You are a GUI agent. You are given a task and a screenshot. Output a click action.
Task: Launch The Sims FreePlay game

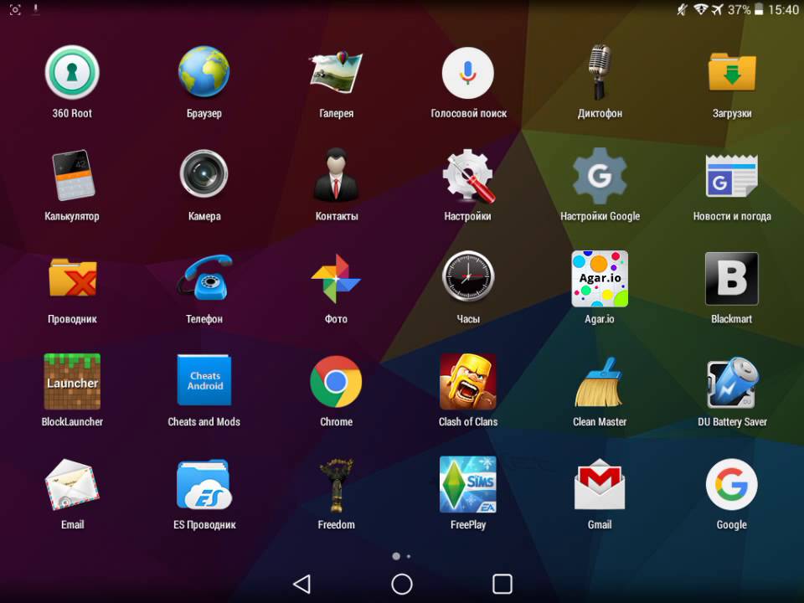click(x=468, y=485)
